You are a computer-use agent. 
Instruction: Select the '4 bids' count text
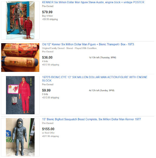point(45,61)
